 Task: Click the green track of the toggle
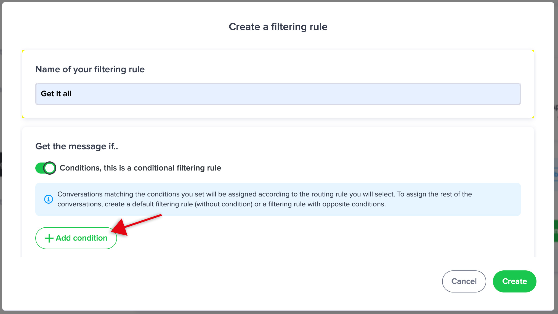[39, 168]
